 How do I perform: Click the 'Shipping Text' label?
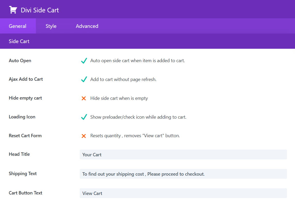click(23, 174)
